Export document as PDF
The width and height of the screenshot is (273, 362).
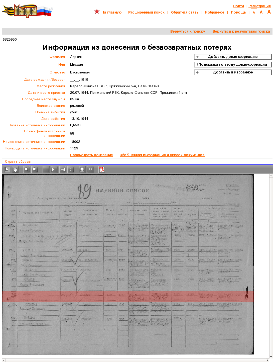pos(102,169)
